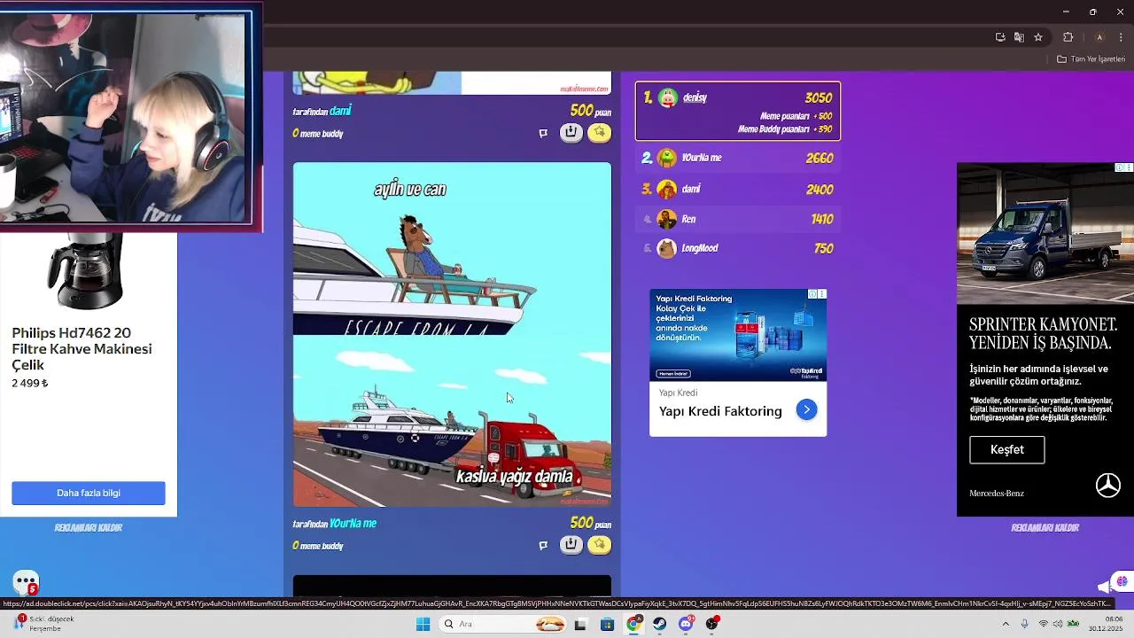Save dami's meme with the download icon
This screenshot has width=1134, height=638.
point(571,133)
